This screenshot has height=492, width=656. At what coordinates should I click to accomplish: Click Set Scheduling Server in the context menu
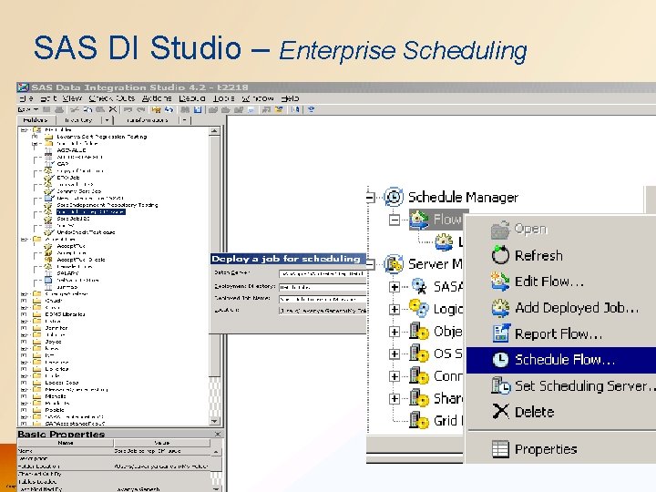pyautogui.click(x=560, y=385)
